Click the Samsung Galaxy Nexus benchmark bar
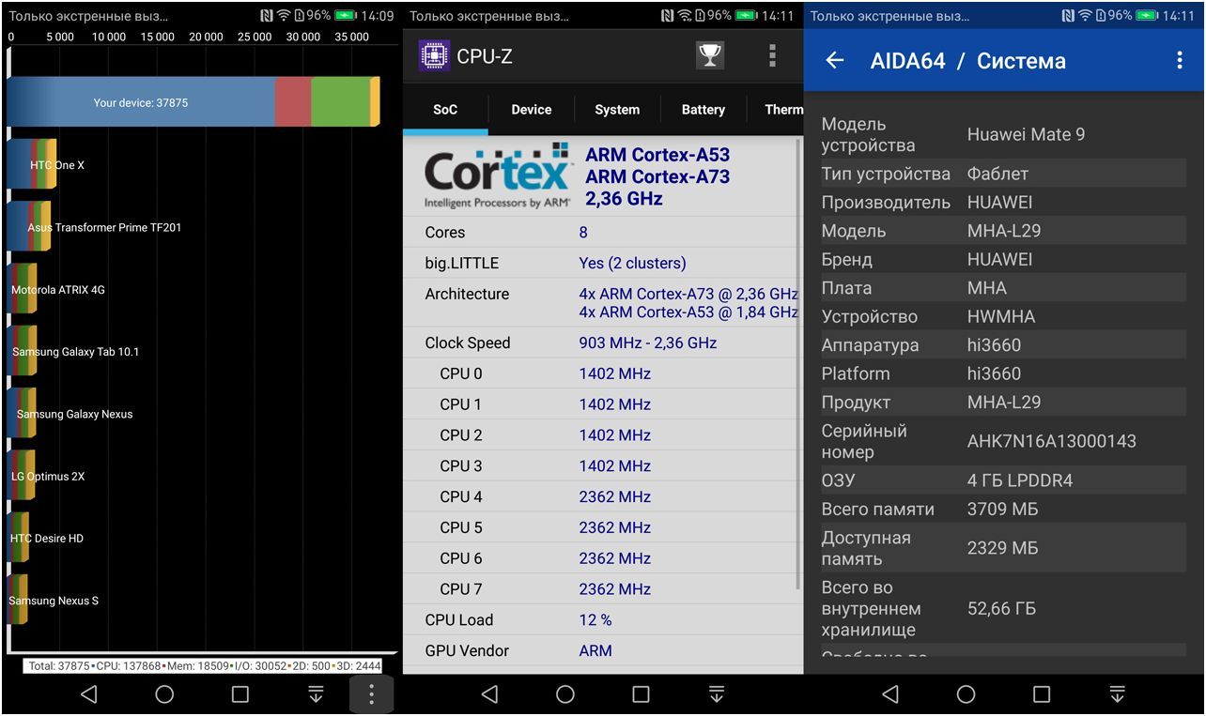This screenshot has height=716, width=1206. 23,414
